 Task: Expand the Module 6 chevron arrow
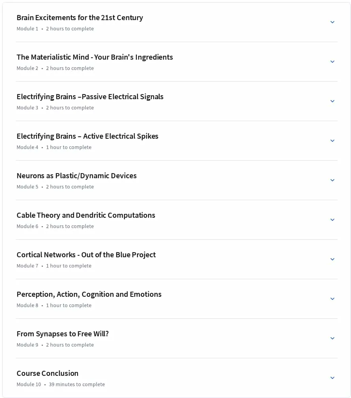pyautogui.click(x=332, y=220)
